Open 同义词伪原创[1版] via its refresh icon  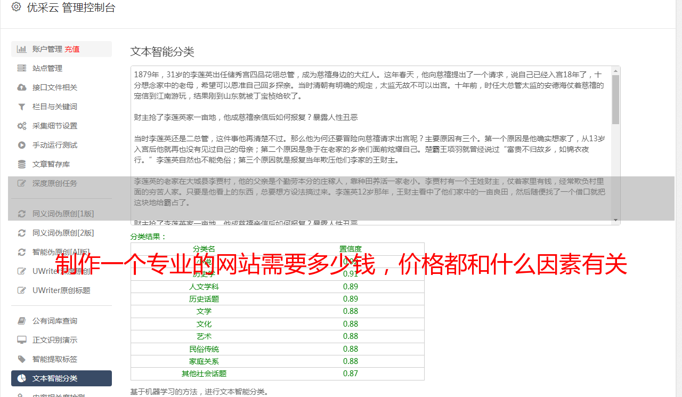click(x=22, y=214)
